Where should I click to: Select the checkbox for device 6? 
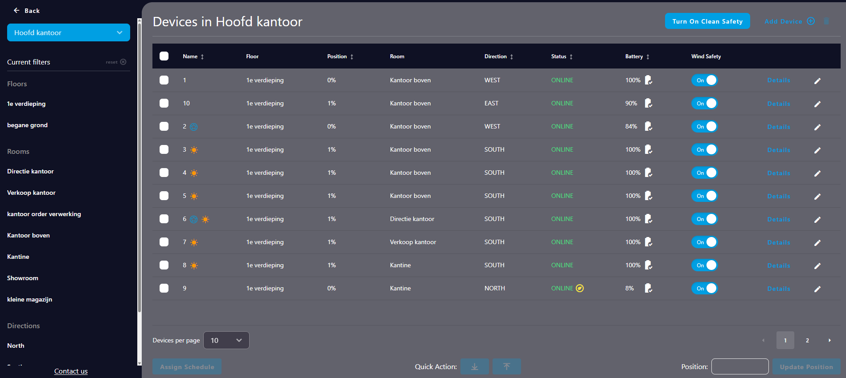coord(164,219)
